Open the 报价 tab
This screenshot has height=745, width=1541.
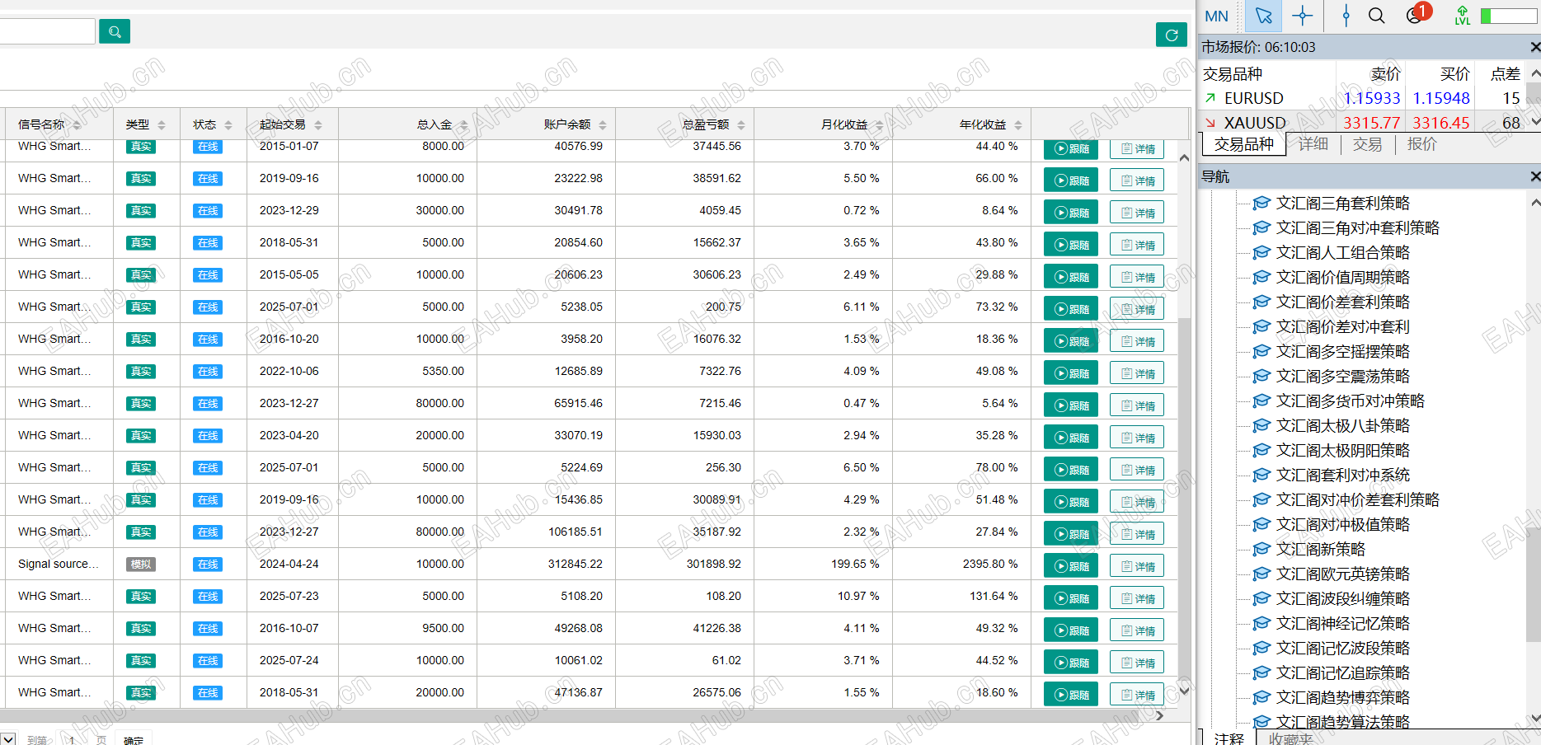click(x=1421, y=144)
